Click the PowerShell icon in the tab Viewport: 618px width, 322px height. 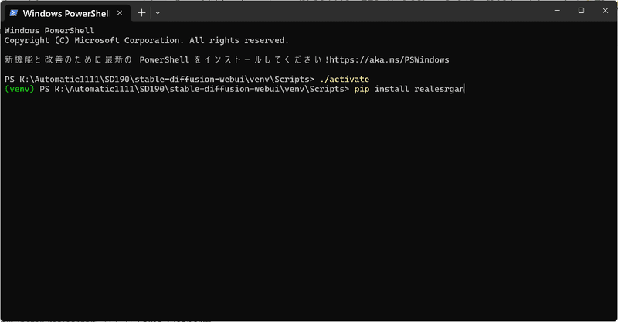coord(13,13)
